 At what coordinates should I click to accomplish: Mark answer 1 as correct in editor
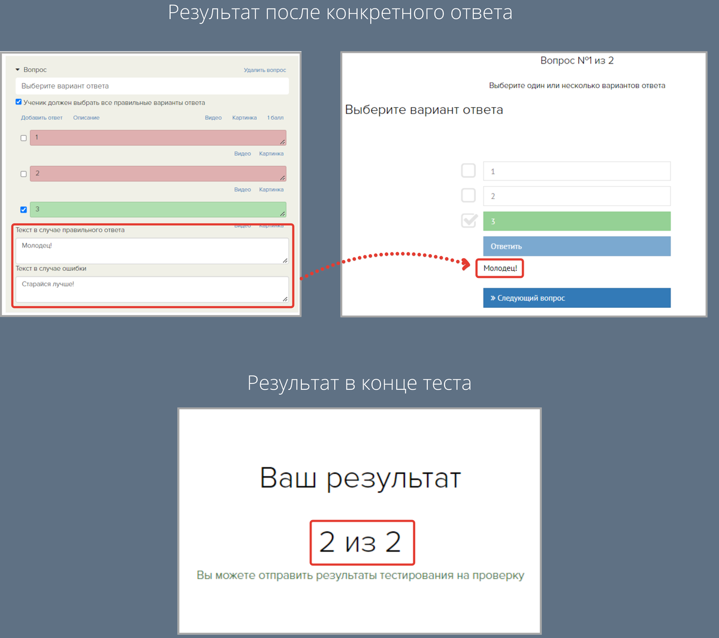point(24,138)
